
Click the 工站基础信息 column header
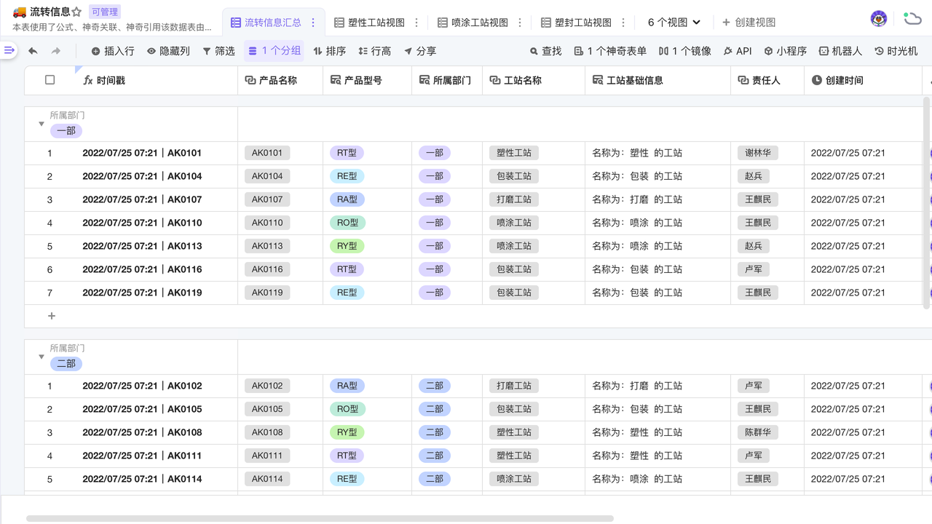657,80
